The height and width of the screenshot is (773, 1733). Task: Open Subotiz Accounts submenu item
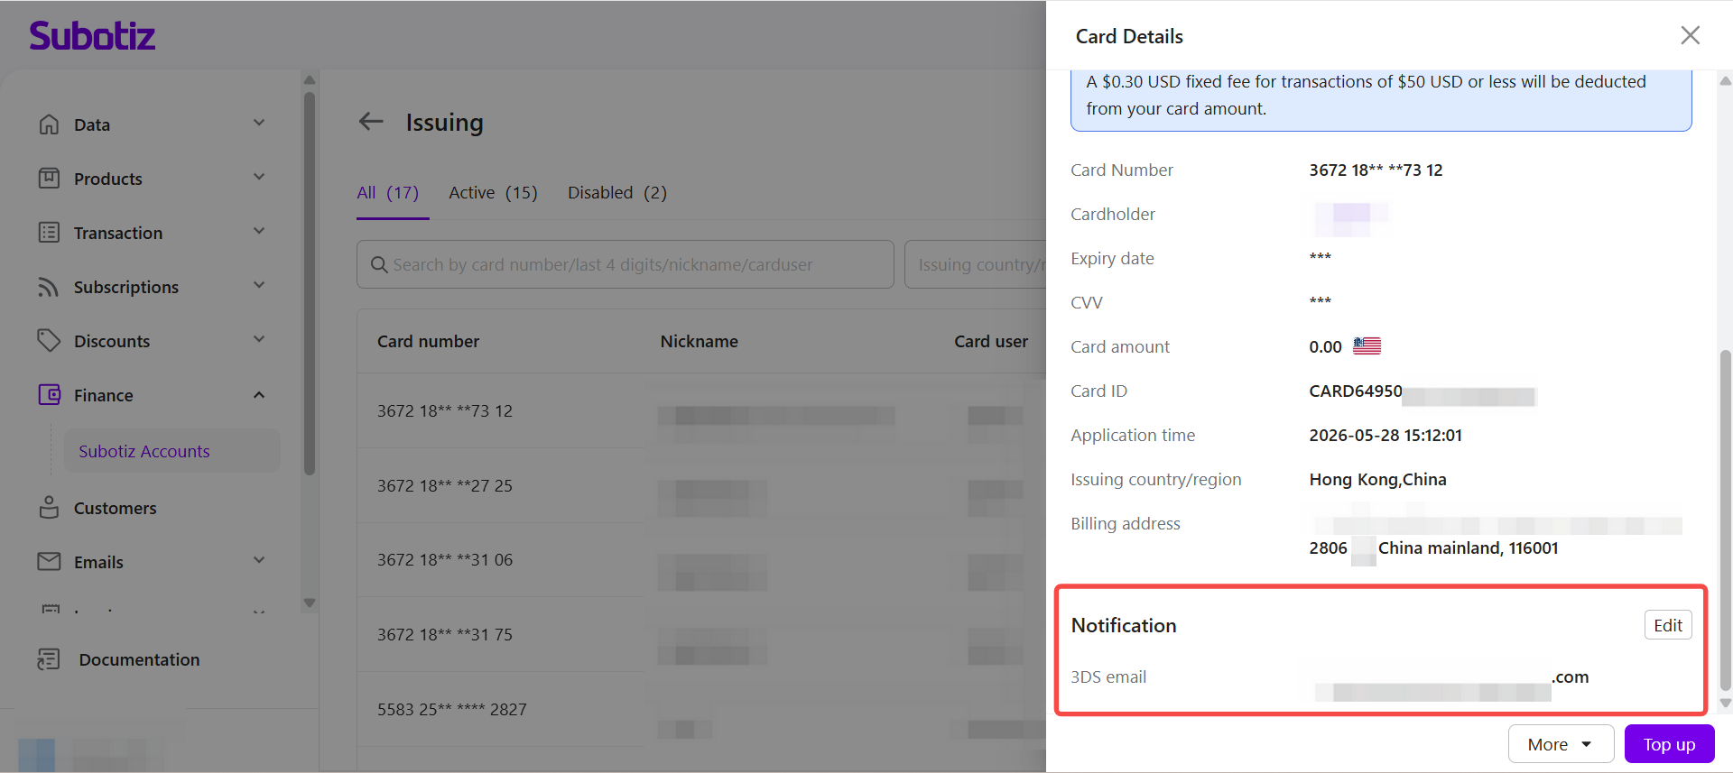pos(171,451)
